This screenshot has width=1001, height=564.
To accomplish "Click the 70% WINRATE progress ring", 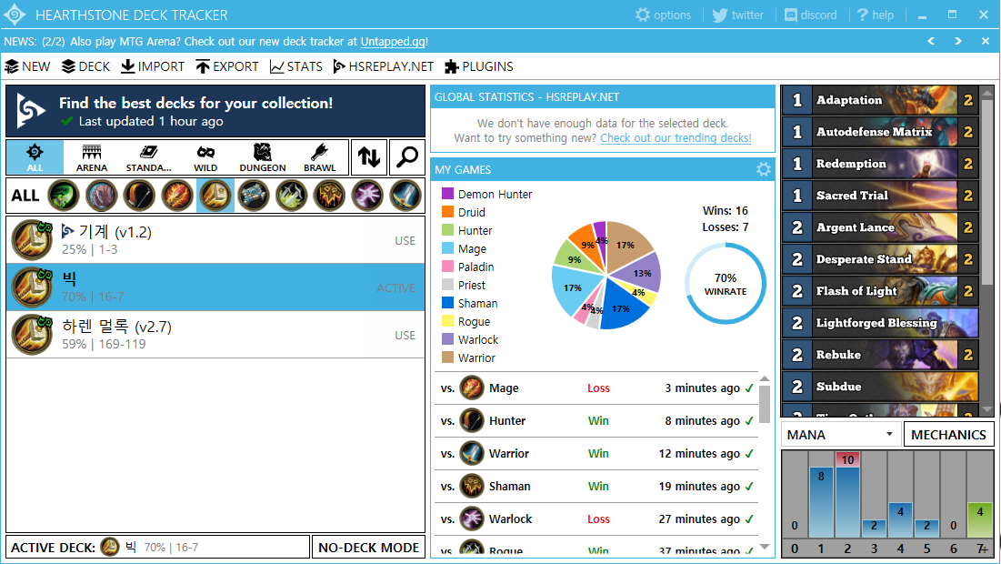I will click(x=725, y=284).
